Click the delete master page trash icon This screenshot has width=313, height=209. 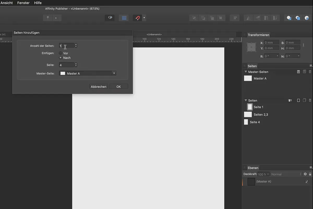point(310,72)
